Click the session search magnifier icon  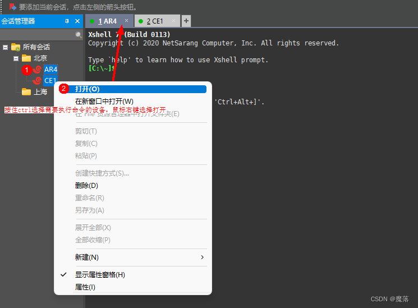tap(79, 35)
